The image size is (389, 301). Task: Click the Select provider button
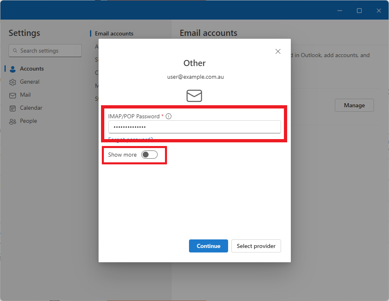click(x=256, y=246)
